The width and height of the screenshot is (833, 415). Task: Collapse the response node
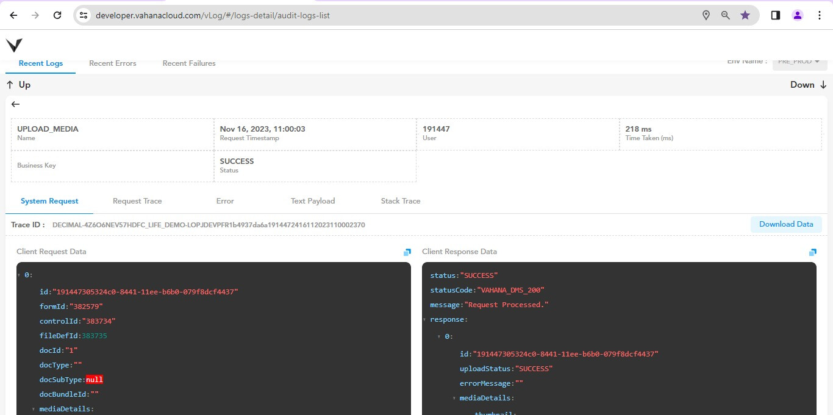pyautogui.click(x=424, y=319)
